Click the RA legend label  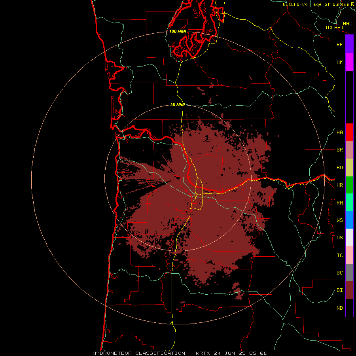[x=339, y=203]
